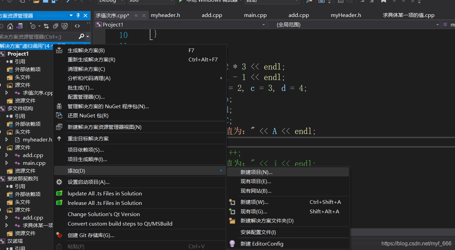
Task: Click the pending changes filter clock icon
Action: coord(33,26)
